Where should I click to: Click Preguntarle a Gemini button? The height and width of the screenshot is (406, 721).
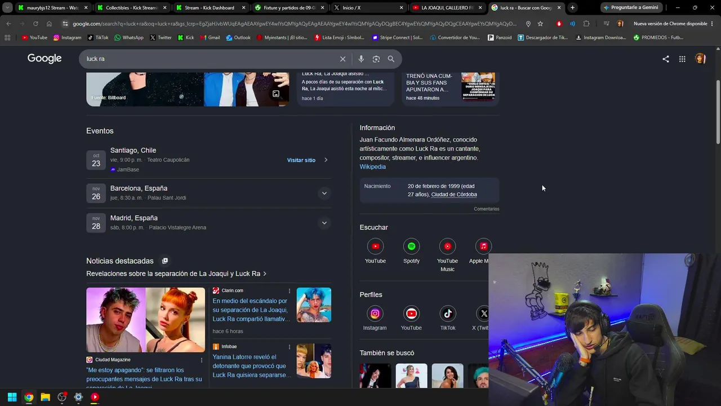tap(631, 8)
